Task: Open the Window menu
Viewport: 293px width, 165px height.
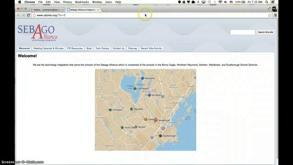Action: [x=97, y=2]
